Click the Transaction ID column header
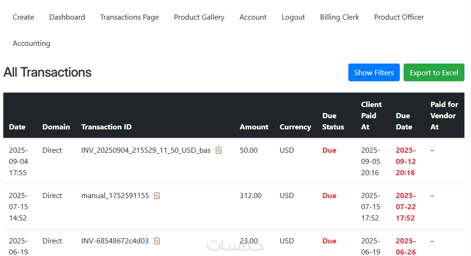 [106, 127]
